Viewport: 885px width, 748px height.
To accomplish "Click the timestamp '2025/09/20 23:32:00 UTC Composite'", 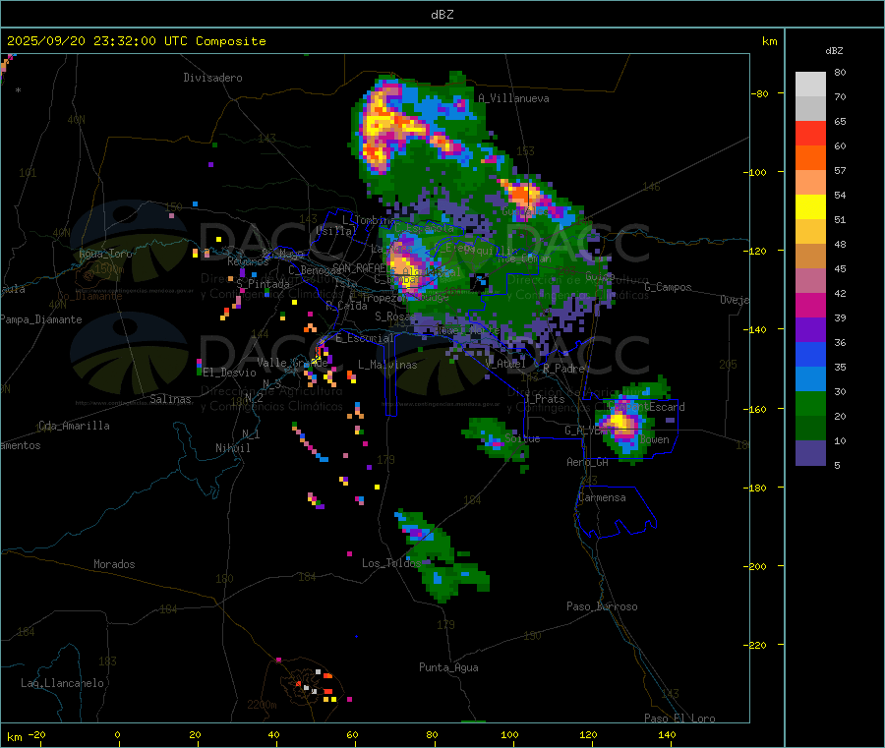I will [x=136, y=41].
